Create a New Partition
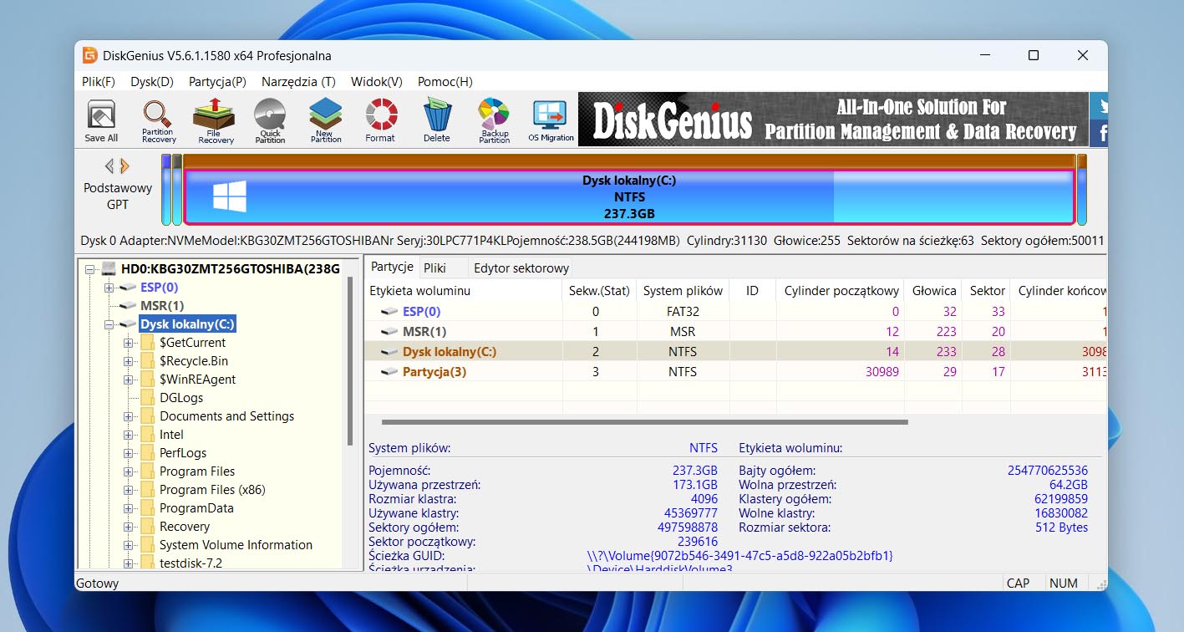 pyautogui.click(x=326, y=120)
